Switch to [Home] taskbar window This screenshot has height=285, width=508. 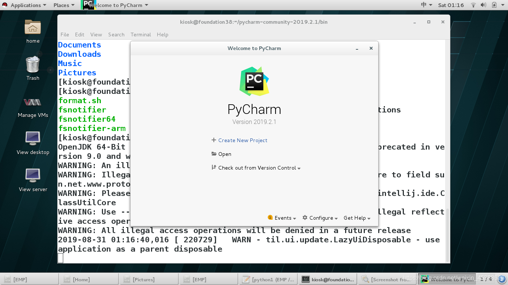point(89,279)
